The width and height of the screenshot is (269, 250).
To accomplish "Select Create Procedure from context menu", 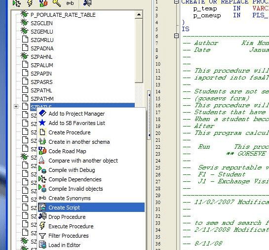I will [x=91, y=132].
